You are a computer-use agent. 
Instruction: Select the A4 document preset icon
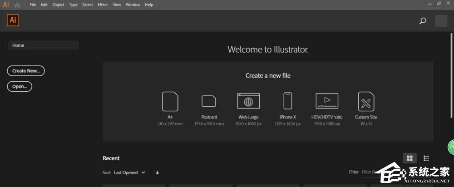coord(170,101)
